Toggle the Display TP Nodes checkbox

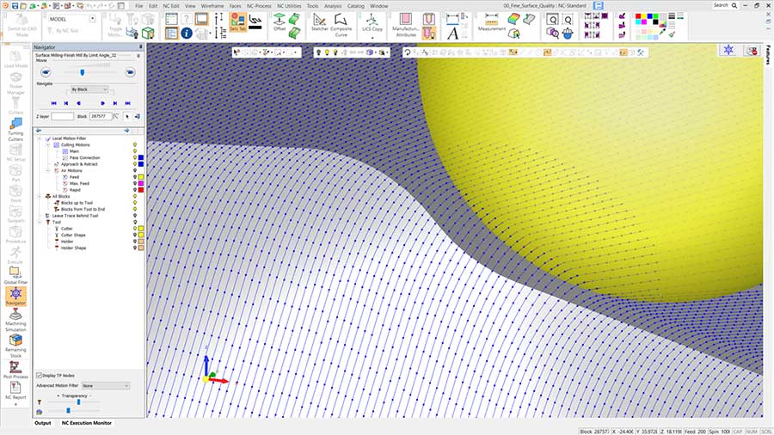pyautogui.click(x=40, y=375)
